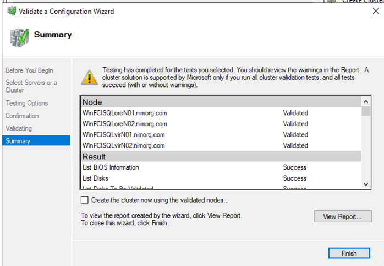This screenshot has height=266, width=384.
Task: Go to Select Servers or a Cluster step
Action: point(31,86)
